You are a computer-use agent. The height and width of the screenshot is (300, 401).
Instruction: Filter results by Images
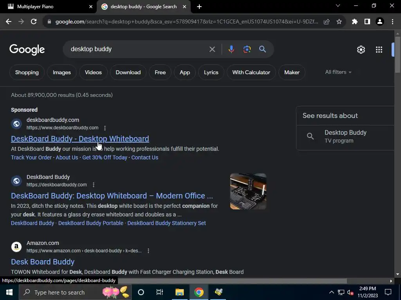pyautogui.click(x=61, y=72)
